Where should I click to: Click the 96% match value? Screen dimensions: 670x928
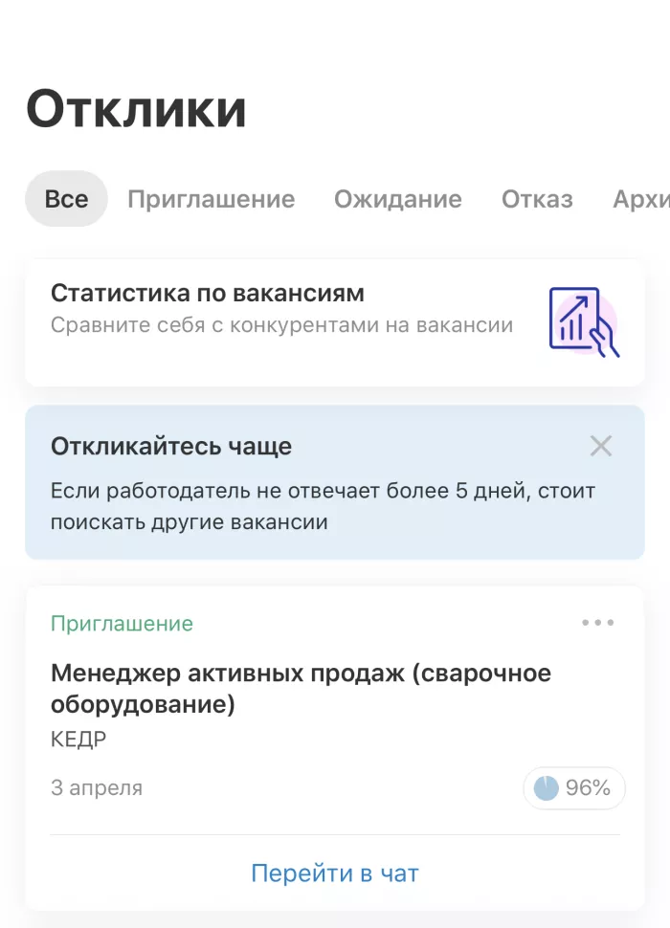(x=588, y=788)
